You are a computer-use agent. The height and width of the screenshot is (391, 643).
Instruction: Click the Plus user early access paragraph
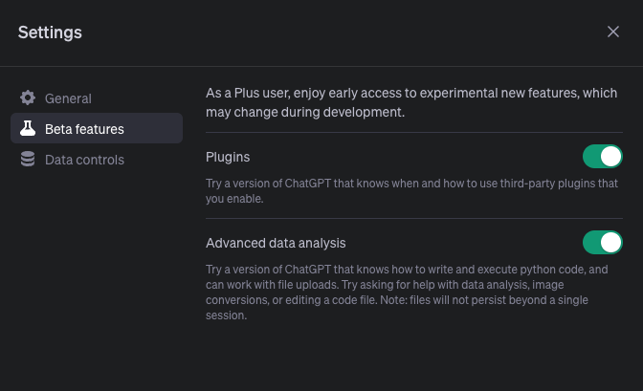411,102
